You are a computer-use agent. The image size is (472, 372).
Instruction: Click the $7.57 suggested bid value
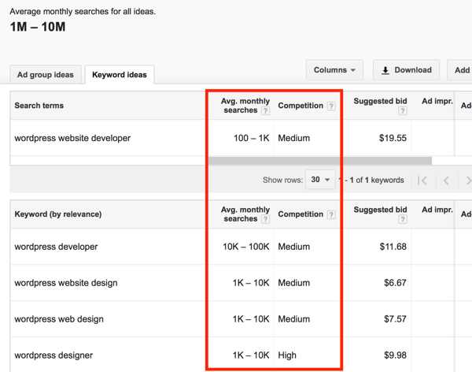click(x=395, y=319)
